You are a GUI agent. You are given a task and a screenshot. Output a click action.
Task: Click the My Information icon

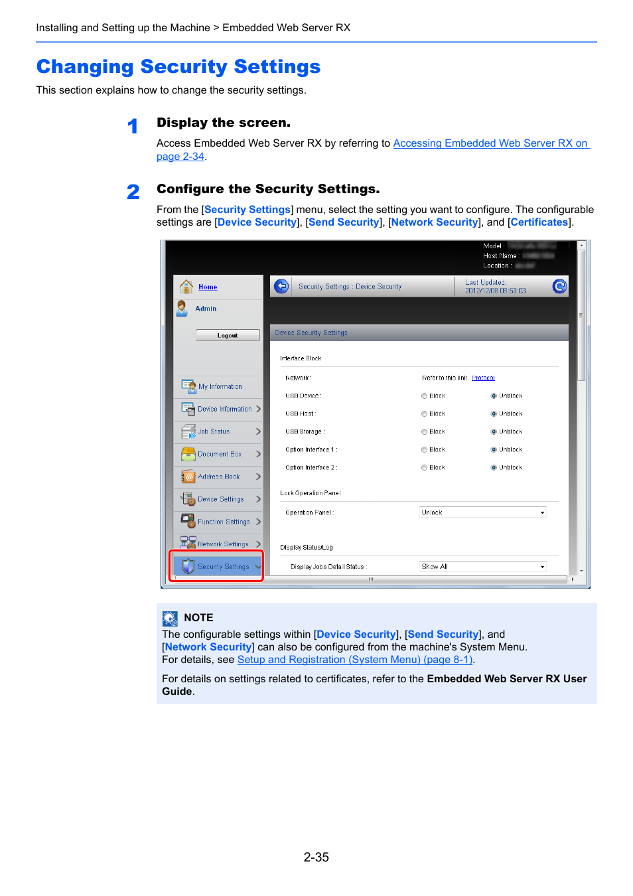pos(188,386)
